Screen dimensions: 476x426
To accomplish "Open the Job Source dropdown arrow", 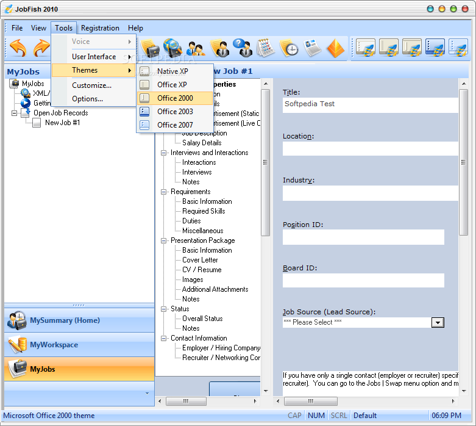I will 438,323.
